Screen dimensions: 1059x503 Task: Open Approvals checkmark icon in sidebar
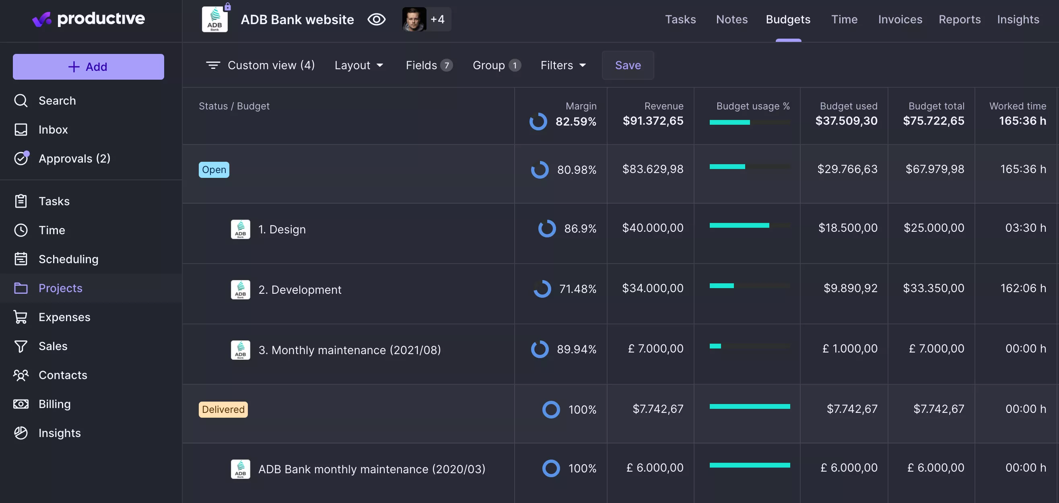21,158
